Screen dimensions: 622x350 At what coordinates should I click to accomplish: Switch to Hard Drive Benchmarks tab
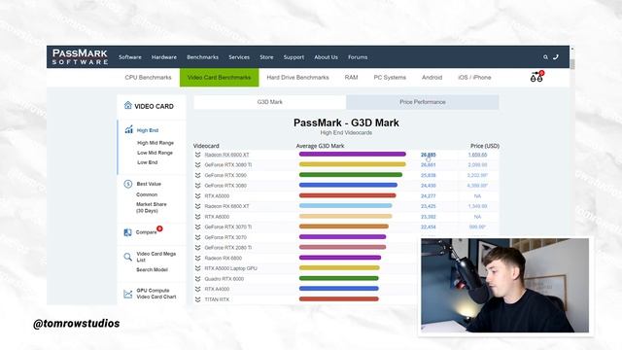297,78
